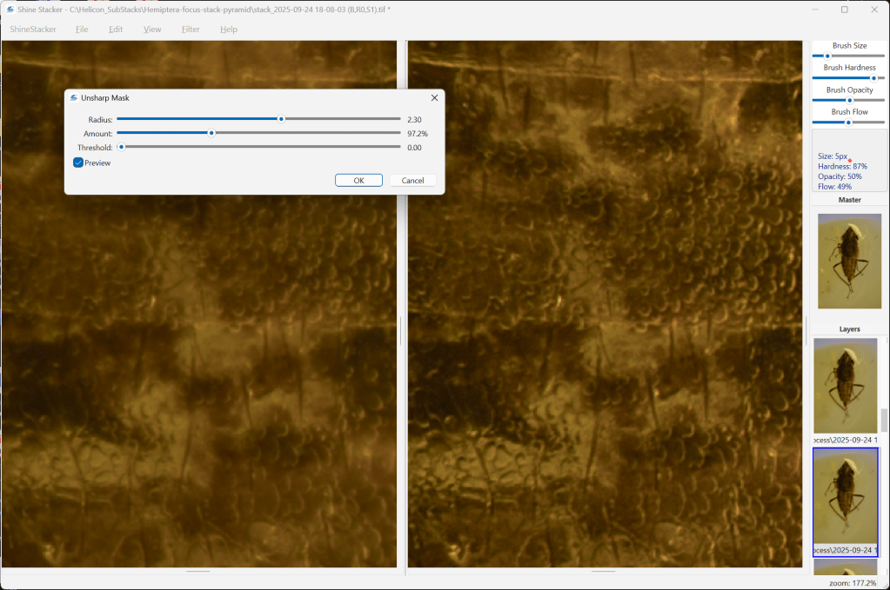Minimize the ShineStacker window
This screenshot has height=590, width=890.
pyautogui.click(x=813, y=9)
